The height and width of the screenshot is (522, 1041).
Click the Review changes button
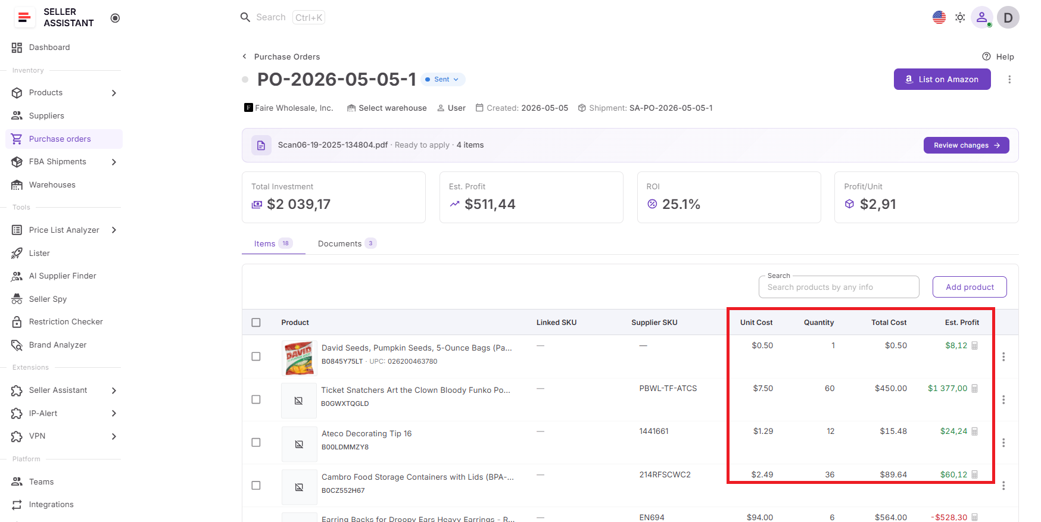coord(966,145)
